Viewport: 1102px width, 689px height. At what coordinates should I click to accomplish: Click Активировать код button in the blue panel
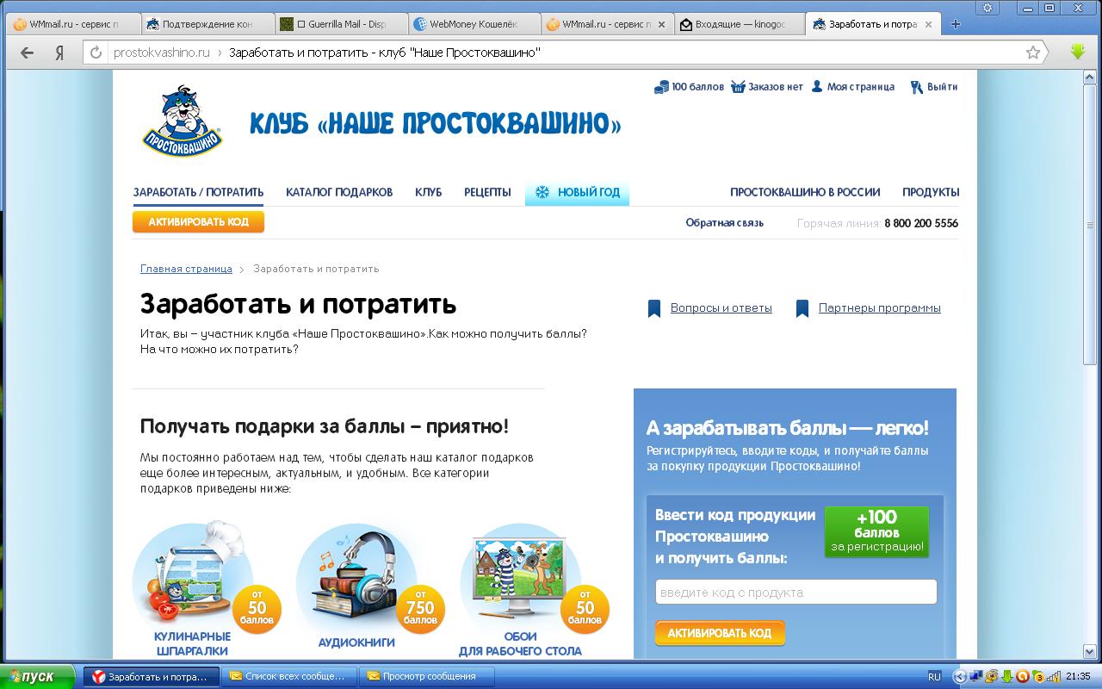pyautogui.click(x=720, y=633)
